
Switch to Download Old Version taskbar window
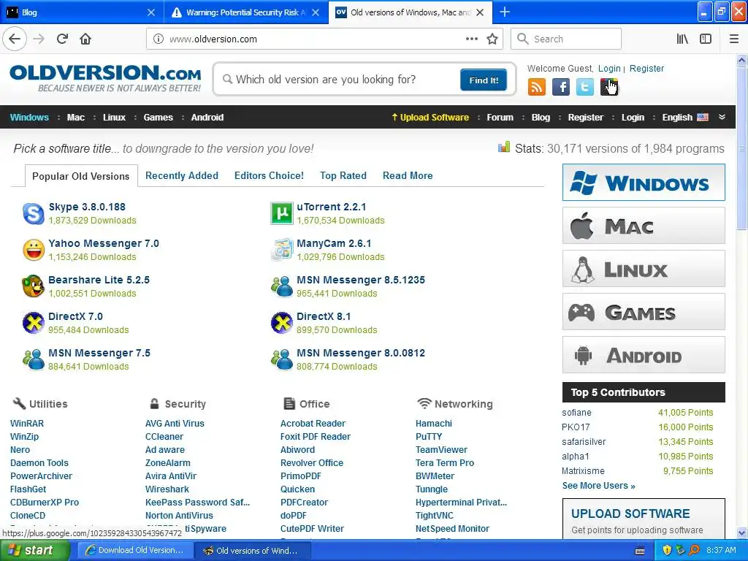135,550
